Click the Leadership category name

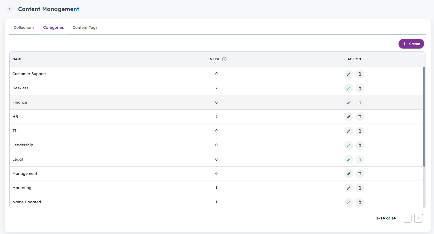point(23,145)
